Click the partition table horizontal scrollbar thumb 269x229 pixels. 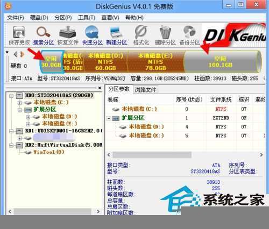[152, 155]
